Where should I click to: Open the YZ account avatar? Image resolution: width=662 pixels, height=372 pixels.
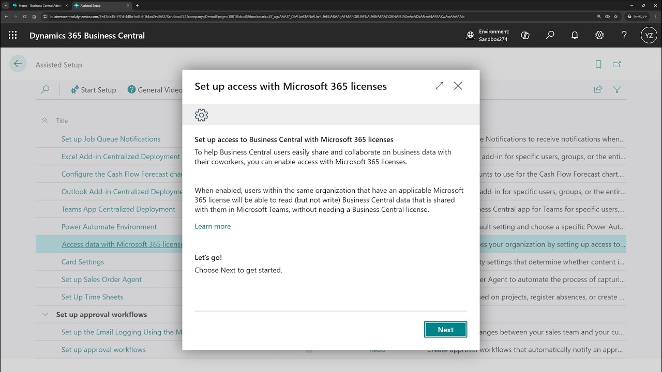pyautogui.click(x=649, y=35)
